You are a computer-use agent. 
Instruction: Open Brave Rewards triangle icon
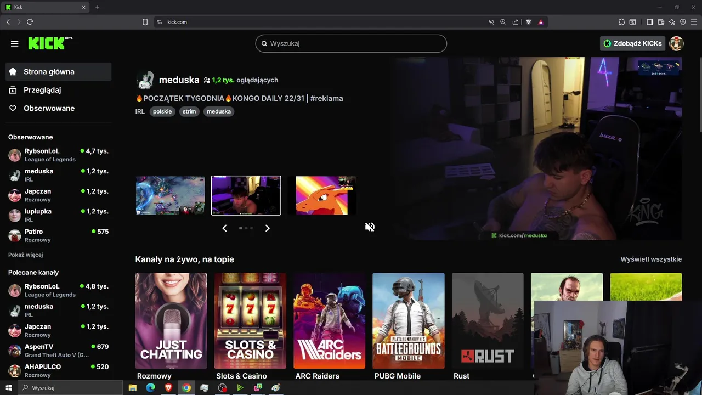pos(541,22)
